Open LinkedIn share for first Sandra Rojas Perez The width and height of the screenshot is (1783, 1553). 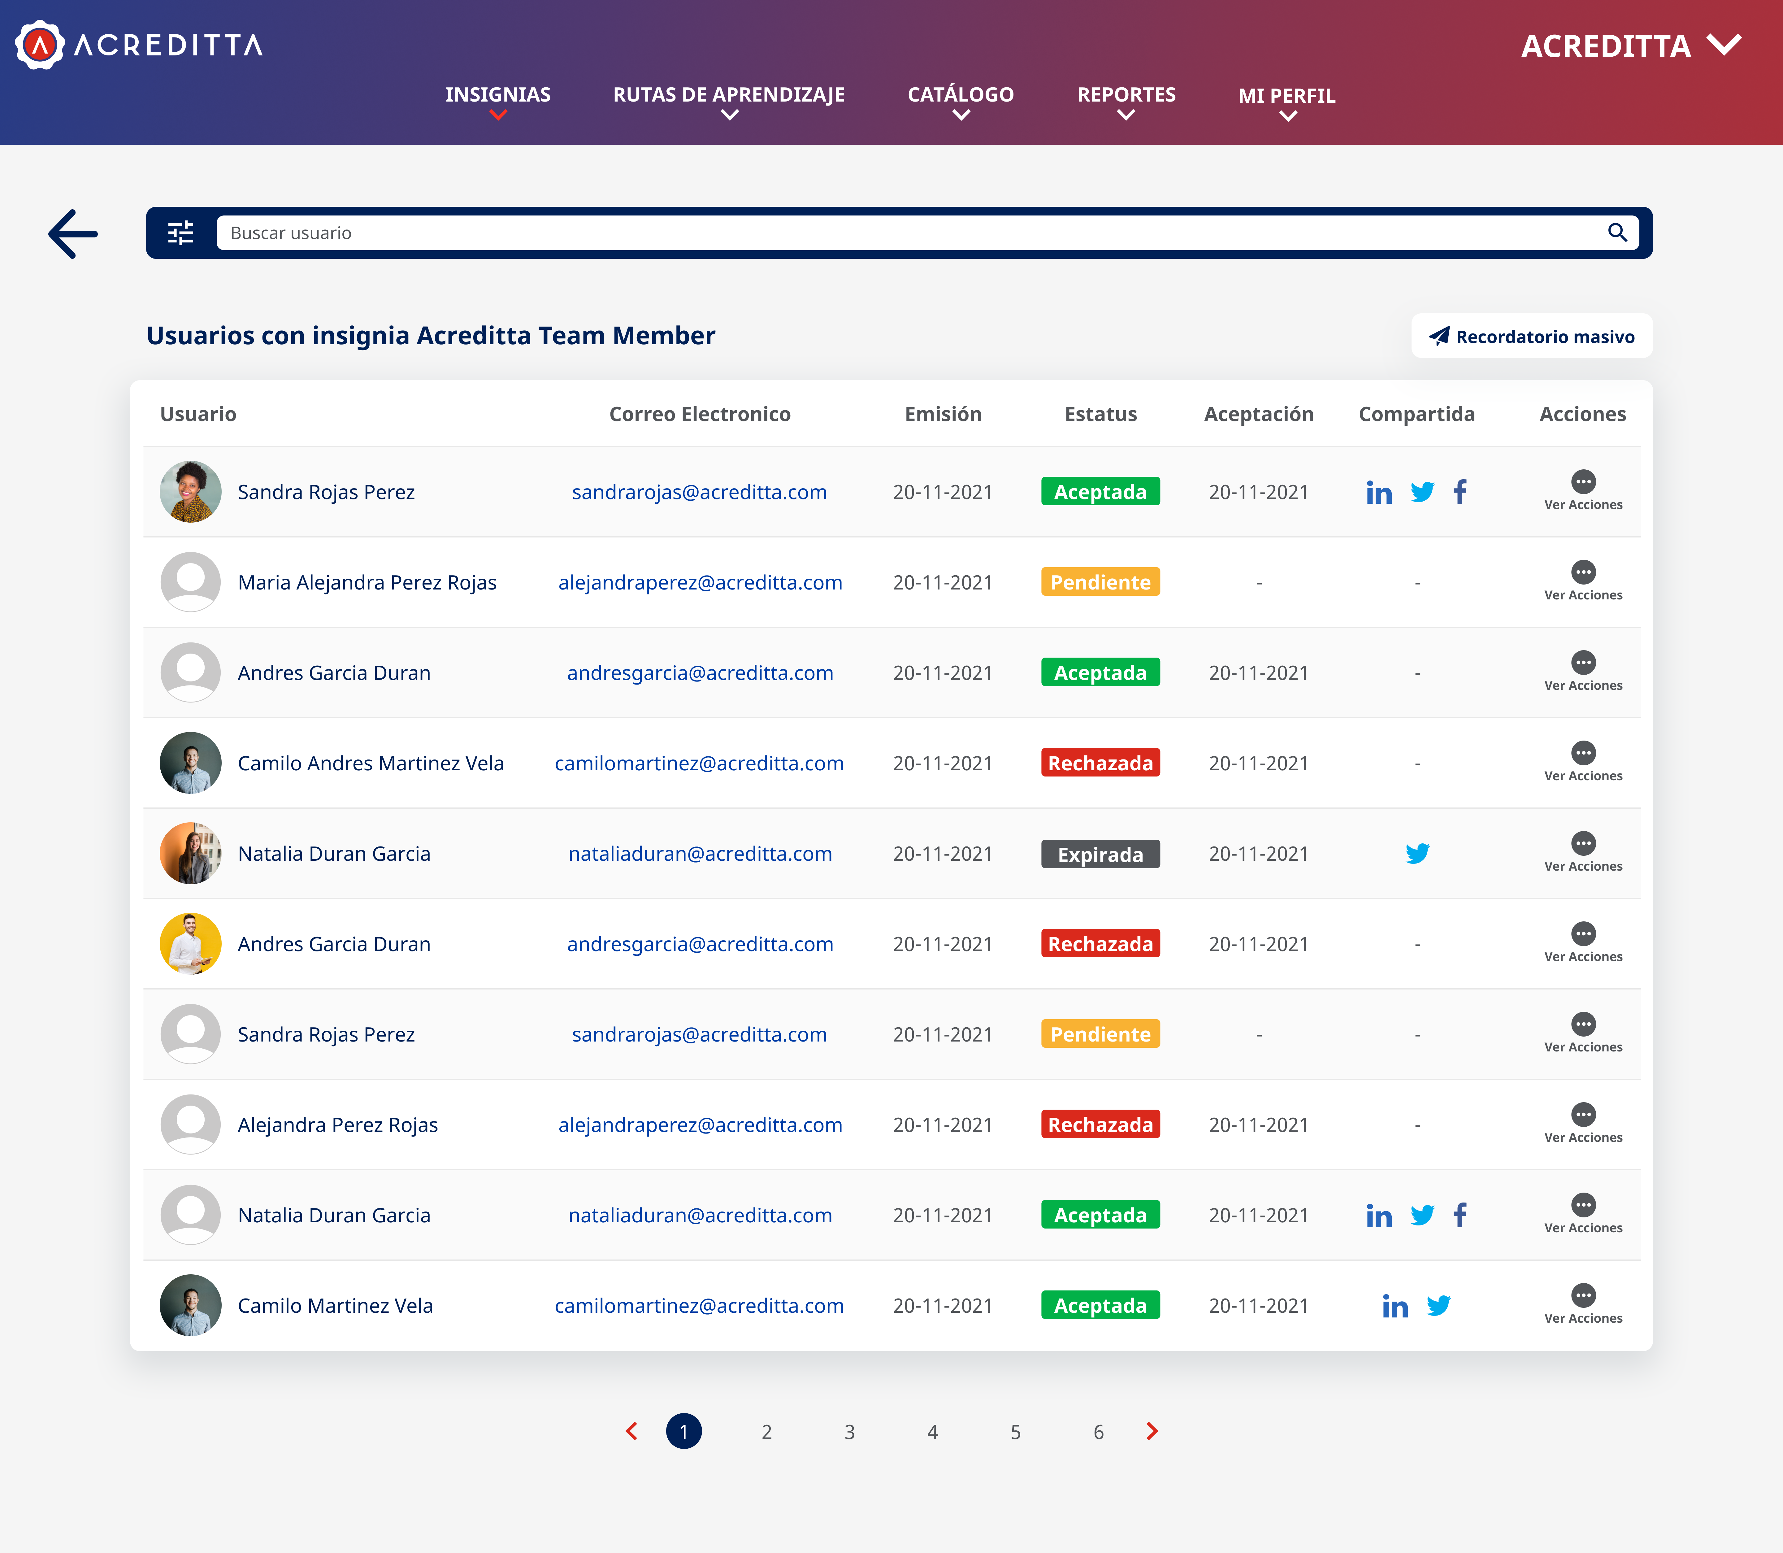pyautogui.click(x=1379, y=492)
